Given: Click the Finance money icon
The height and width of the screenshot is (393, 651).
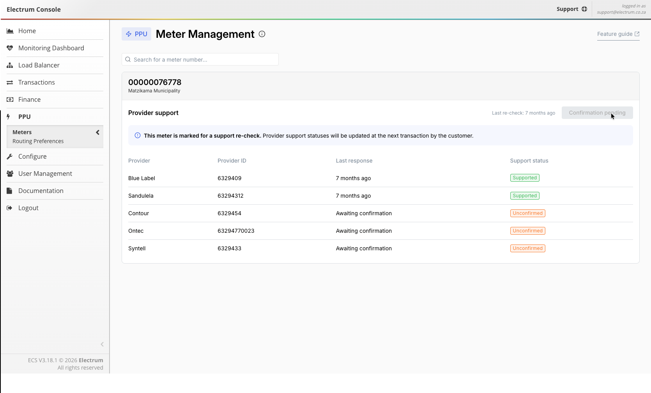Looking at the screenshot, I should (x=10, y=99).
